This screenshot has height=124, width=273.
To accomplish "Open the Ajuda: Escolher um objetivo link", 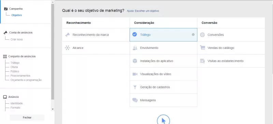I will [x=143, y=11].
